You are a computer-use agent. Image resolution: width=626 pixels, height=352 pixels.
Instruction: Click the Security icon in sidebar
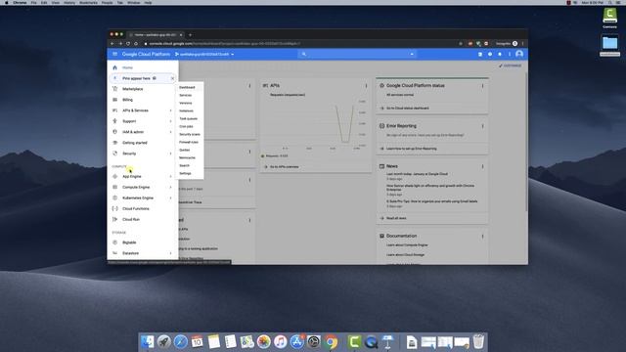tap(115, 154)
